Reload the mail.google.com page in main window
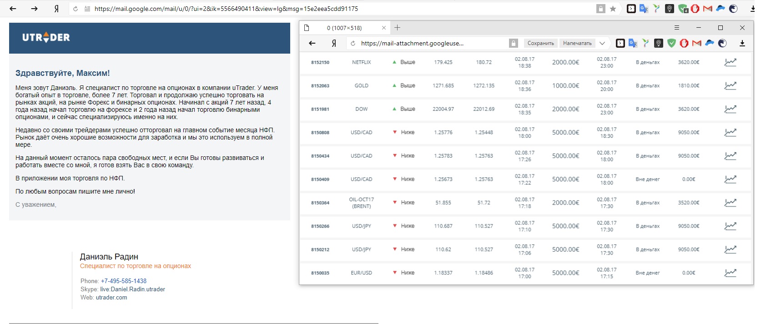Viewport: 766px width, 324px height. tap(76, 9)
